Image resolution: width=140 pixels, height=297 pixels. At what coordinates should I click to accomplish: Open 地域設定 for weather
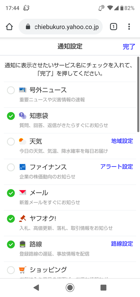pos(122,141)
